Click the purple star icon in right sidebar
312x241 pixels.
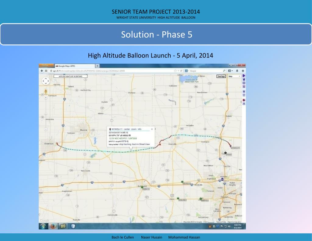click(x=244, y=91)
